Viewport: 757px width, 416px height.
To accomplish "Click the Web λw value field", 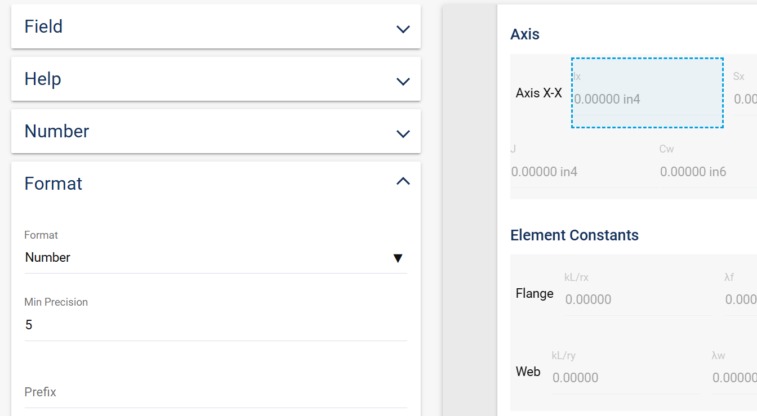I will click(x=734, y=378).
